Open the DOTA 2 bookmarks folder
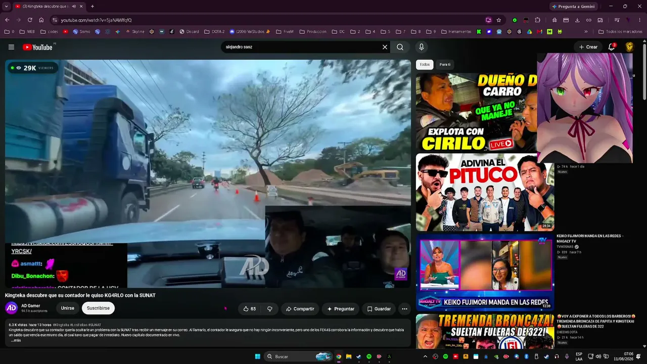This screenshot has width=647, height=364. [x=214, y=31]
